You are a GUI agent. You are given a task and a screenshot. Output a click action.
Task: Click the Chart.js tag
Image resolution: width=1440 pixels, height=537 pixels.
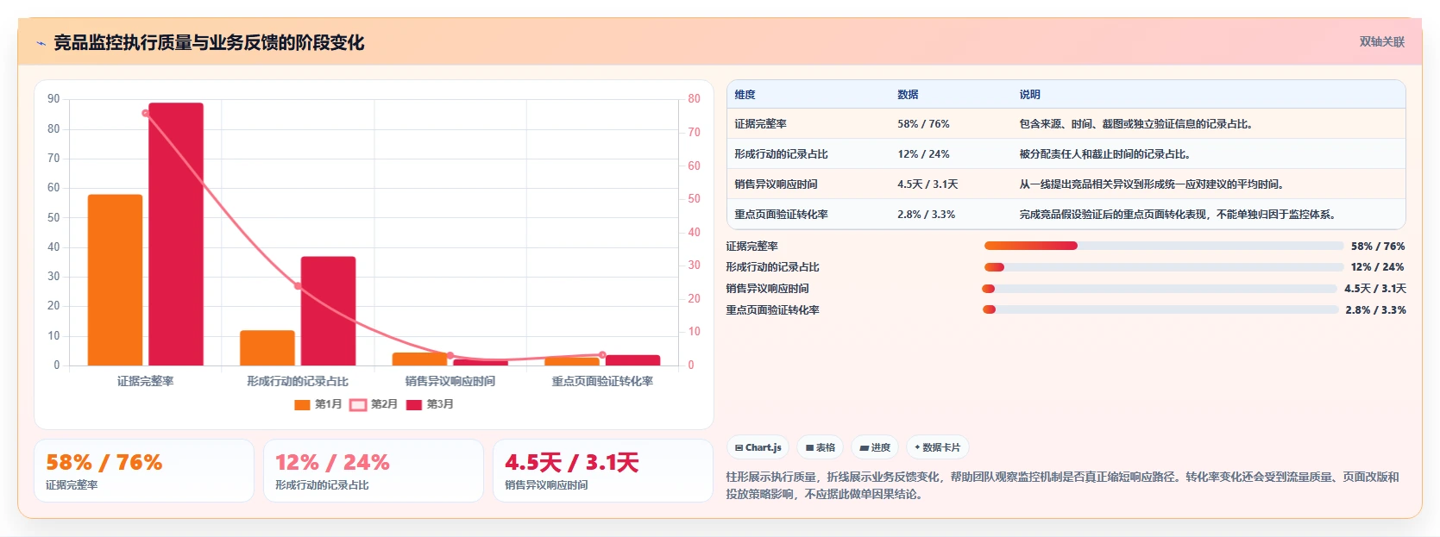pos(758,447)
